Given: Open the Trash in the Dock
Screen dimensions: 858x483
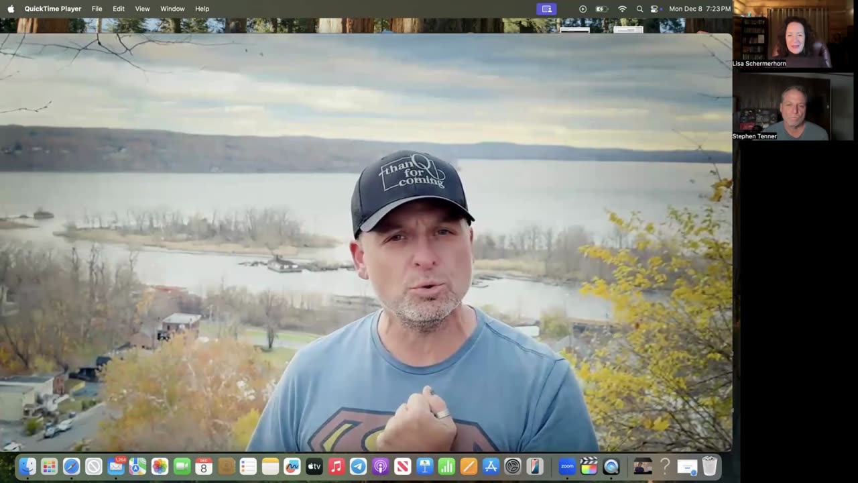Looking at the screenshot, I should coord(709,466).
